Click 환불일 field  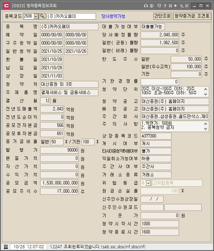point(51,59)
